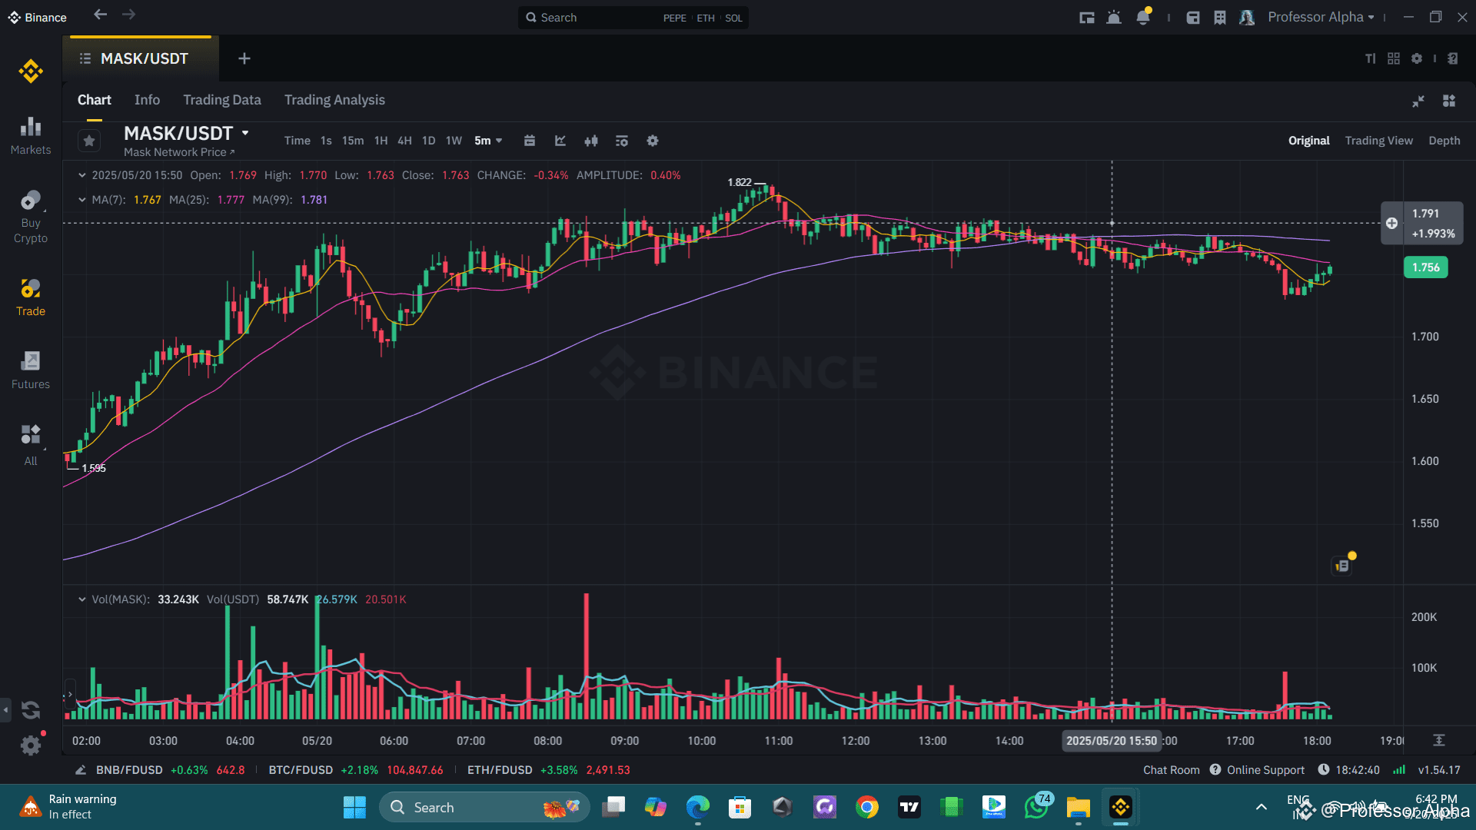Screen dimensions: 1476x830
Task: Open Online Support
Action: point(1257,770)
